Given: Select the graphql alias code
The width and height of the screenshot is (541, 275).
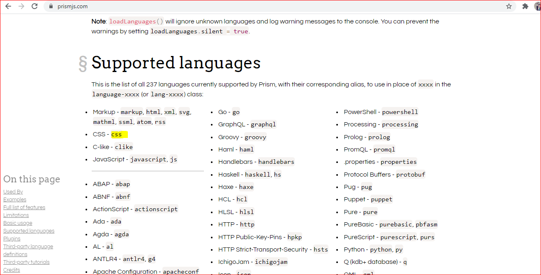Looking at the screenshot, I should (264, 124).
